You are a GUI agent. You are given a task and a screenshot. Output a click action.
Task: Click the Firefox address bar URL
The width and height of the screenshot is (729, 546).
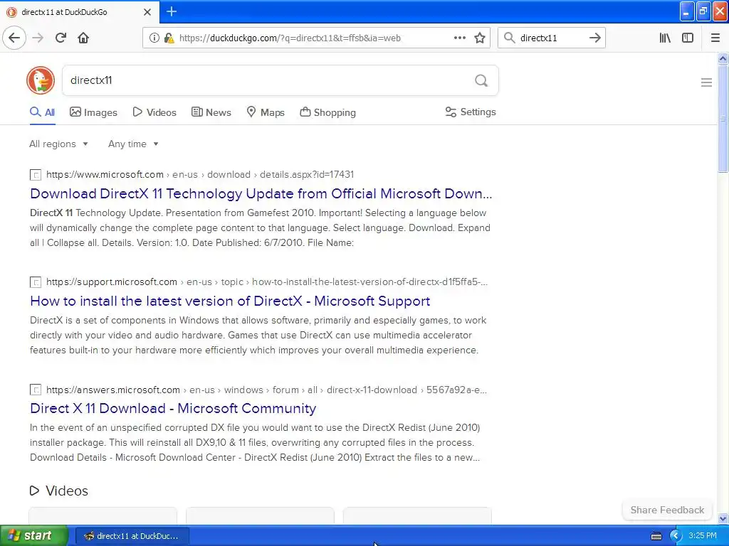(290, 38)
